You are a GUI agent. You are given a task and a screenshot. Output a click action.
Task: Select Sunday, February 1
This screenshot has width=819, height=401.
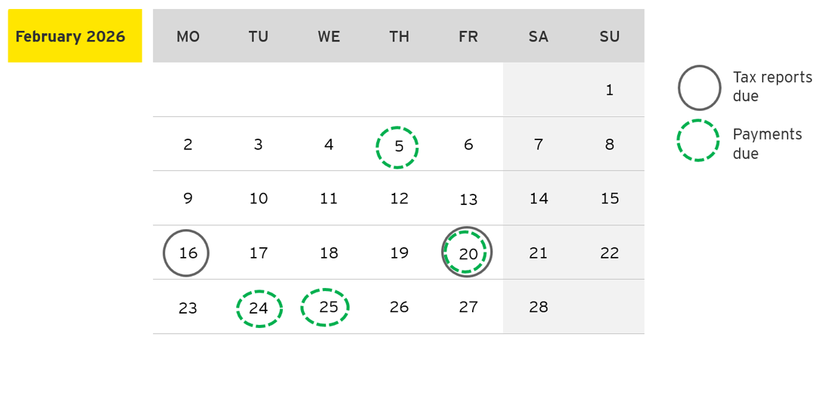pyautogui.click(x=609, y=90)
